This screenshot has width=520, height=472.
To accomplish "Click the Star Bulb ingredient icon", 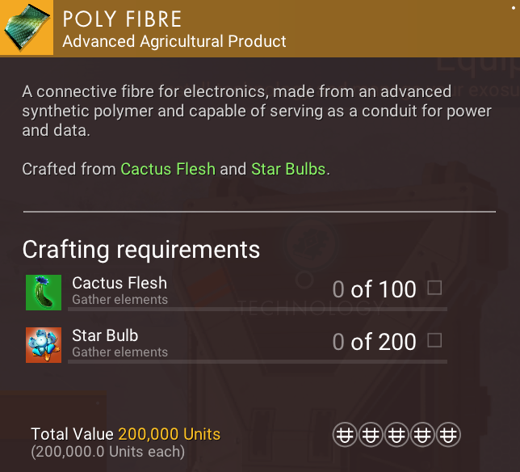I will [39, 344].
